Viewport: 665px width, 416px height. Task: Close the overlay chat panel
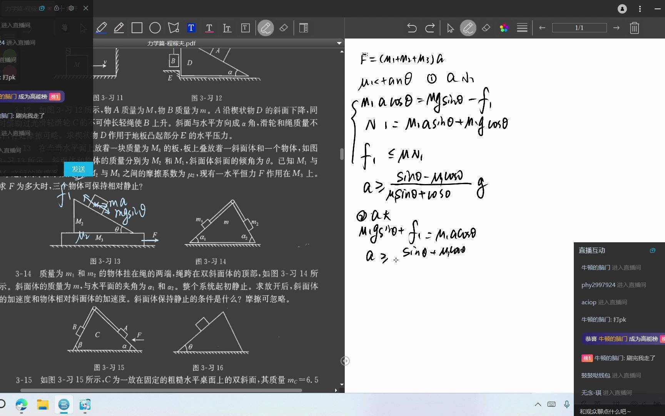coord(86,8)
